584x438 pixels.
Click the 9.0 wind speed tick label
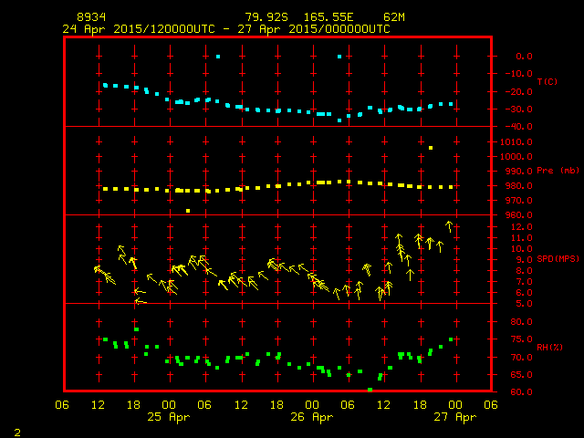tap(524, 259)
